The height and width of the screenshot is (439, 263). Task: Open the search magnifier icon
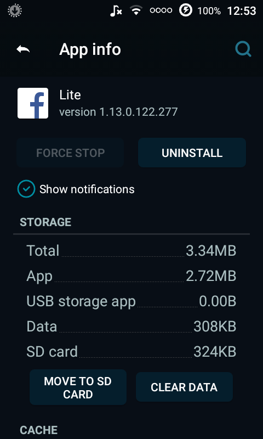(243, 49)
